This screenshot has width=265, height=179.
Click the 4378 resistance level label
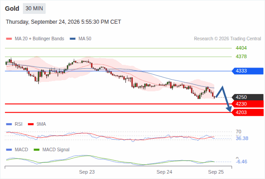pos(241,56)
